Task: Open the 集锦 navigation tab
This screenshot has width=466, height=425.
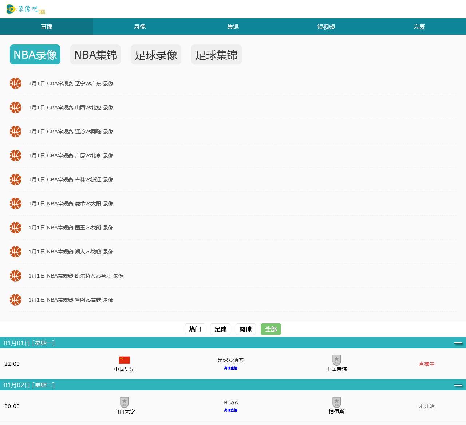Action: point(233,27)
